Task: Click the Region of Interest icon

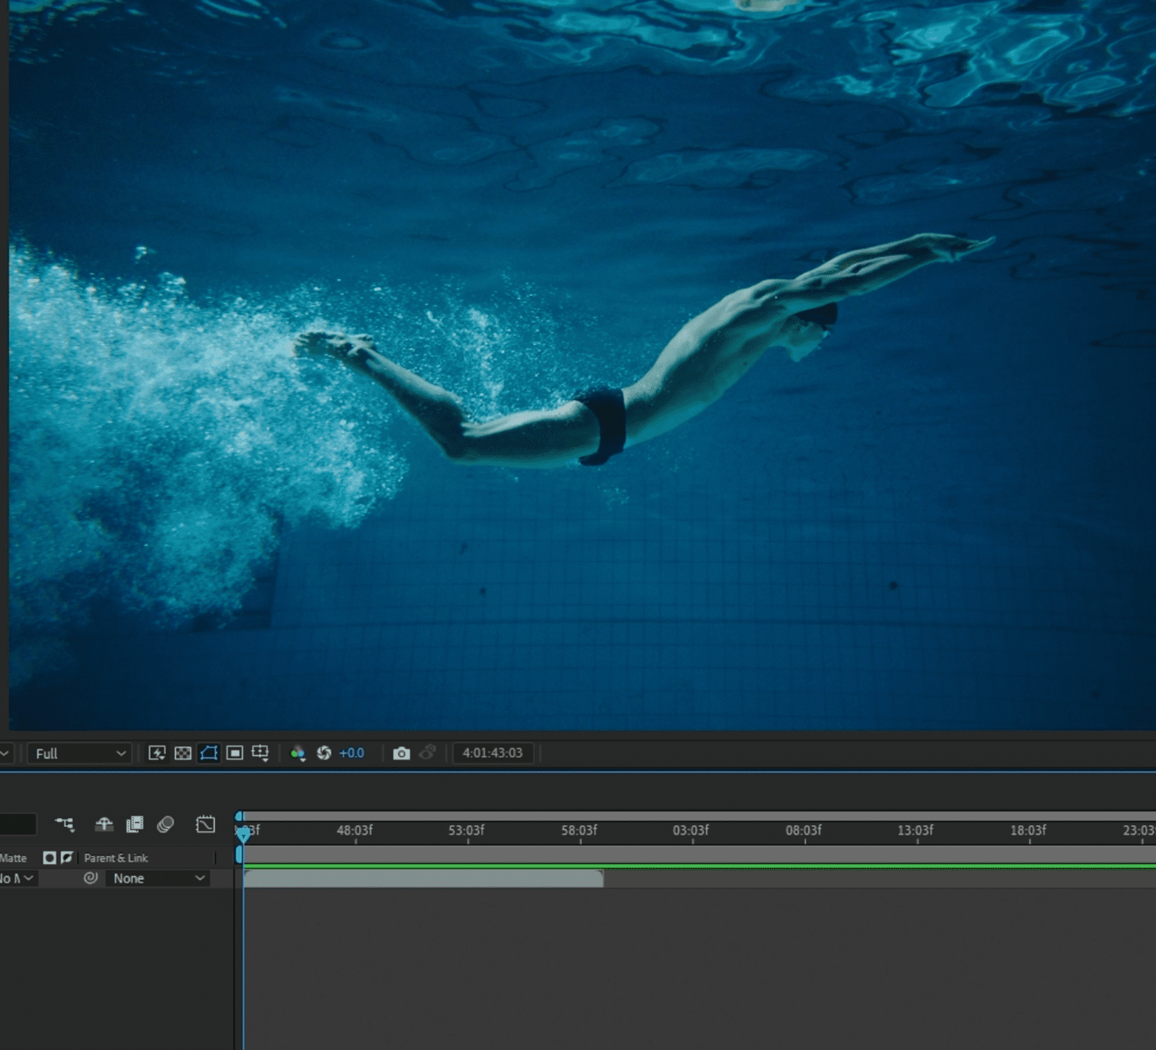Action: pos(235,753)
